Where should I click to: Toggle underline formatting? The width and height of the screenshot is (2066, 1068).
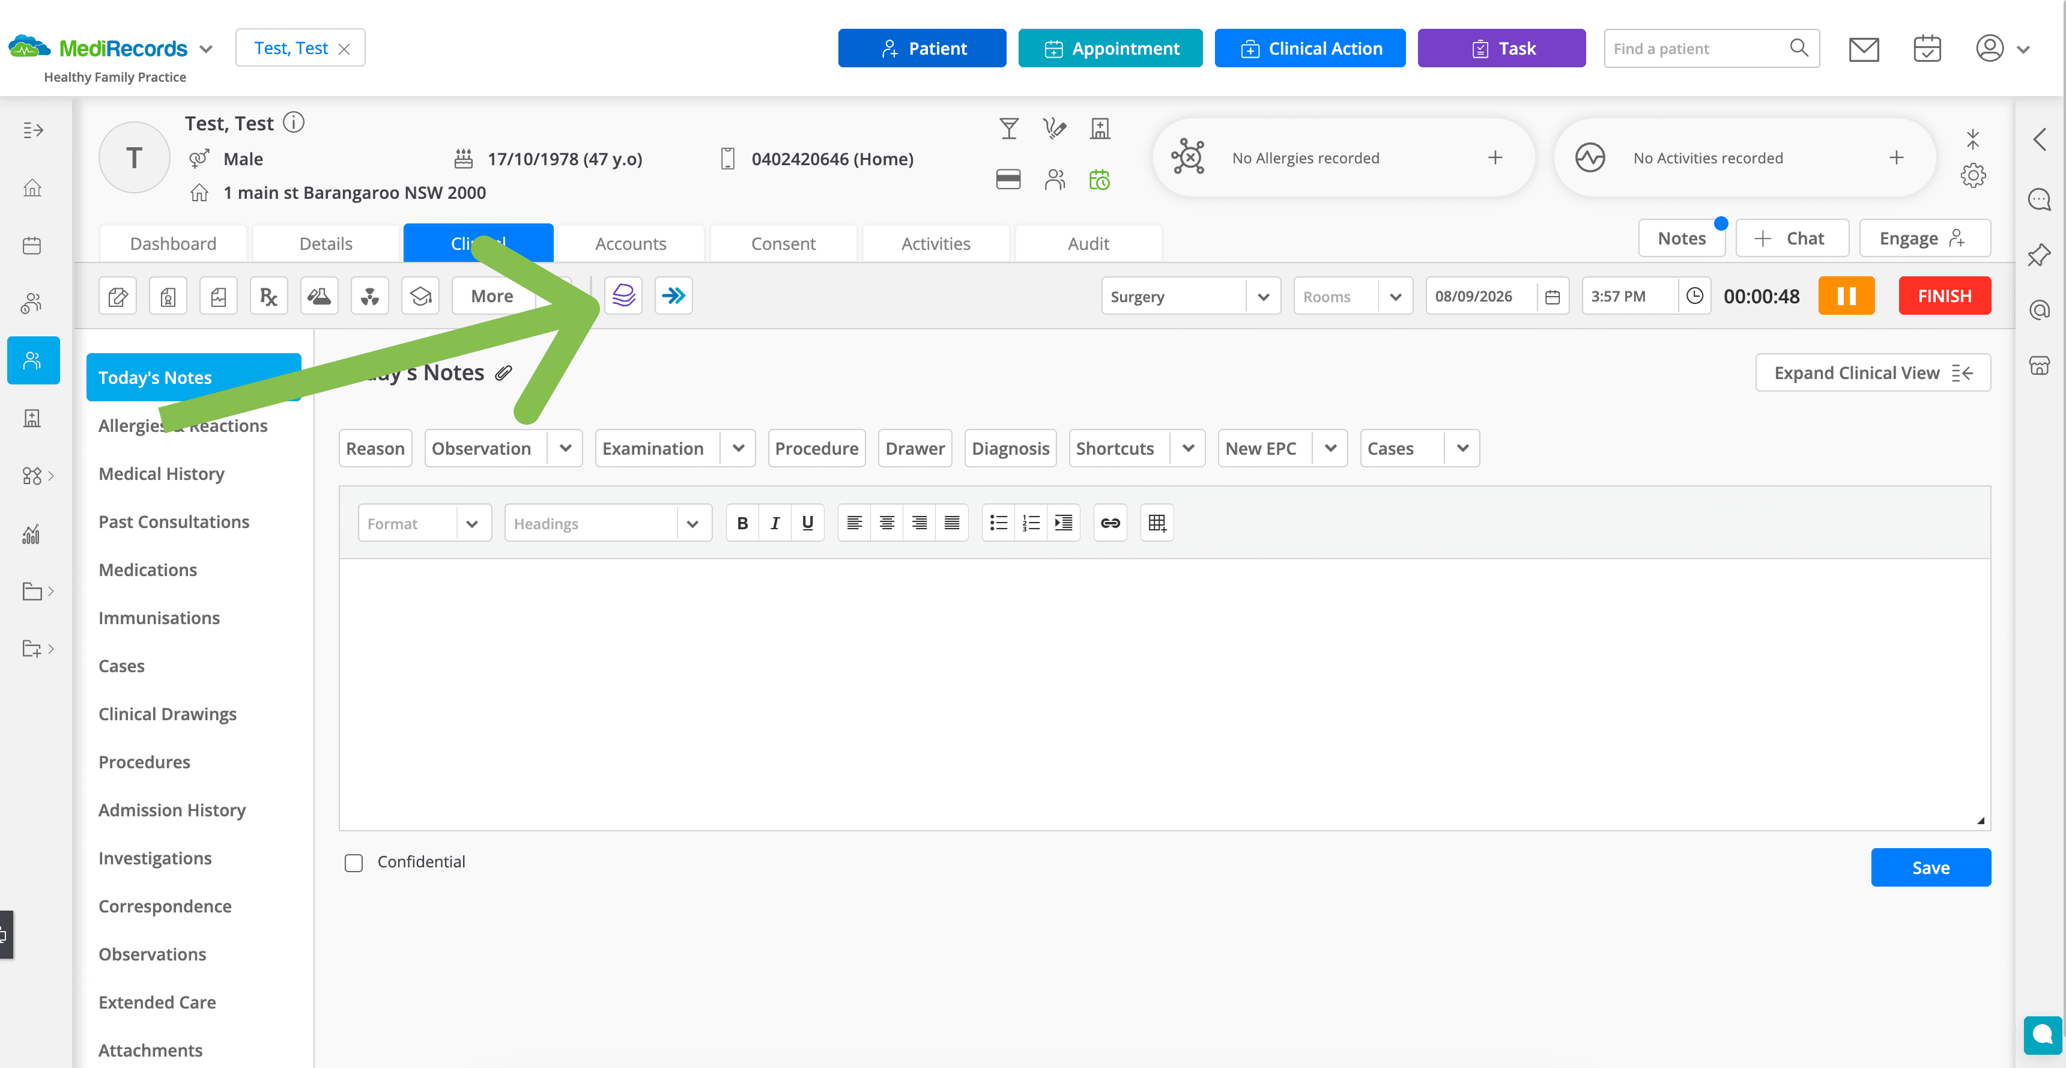(808, 523)
